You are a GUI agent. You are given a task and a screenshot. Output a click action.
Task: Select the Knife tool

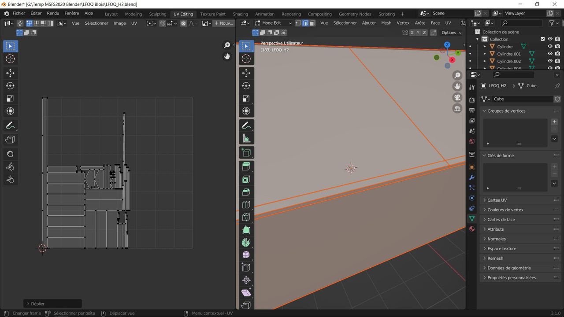coord(246,217)
